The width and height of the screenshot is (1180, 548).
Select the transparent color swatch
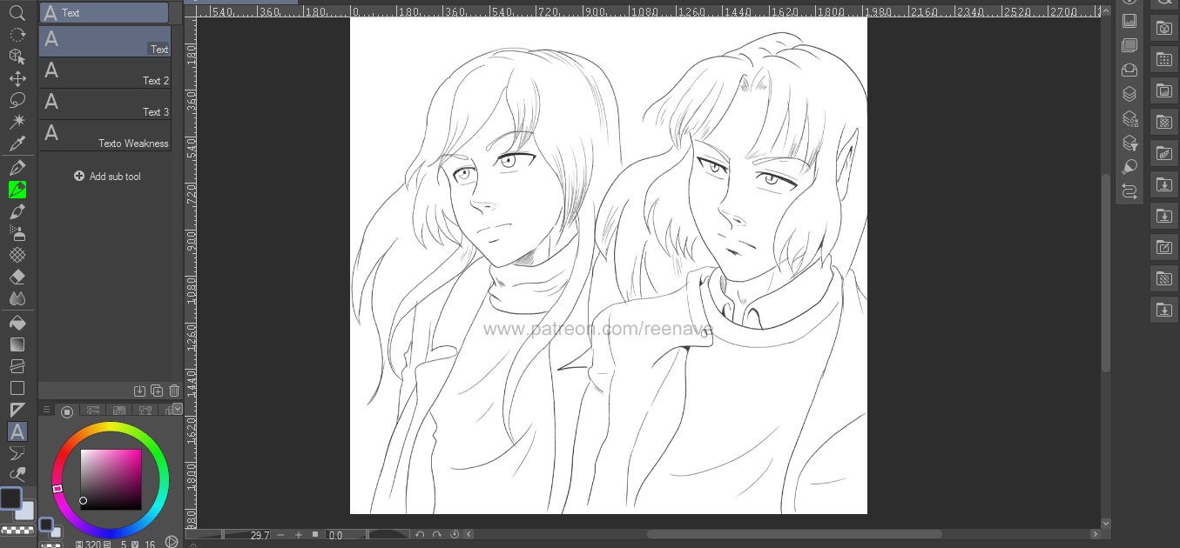pyautogui.click(x=17, y=529)
